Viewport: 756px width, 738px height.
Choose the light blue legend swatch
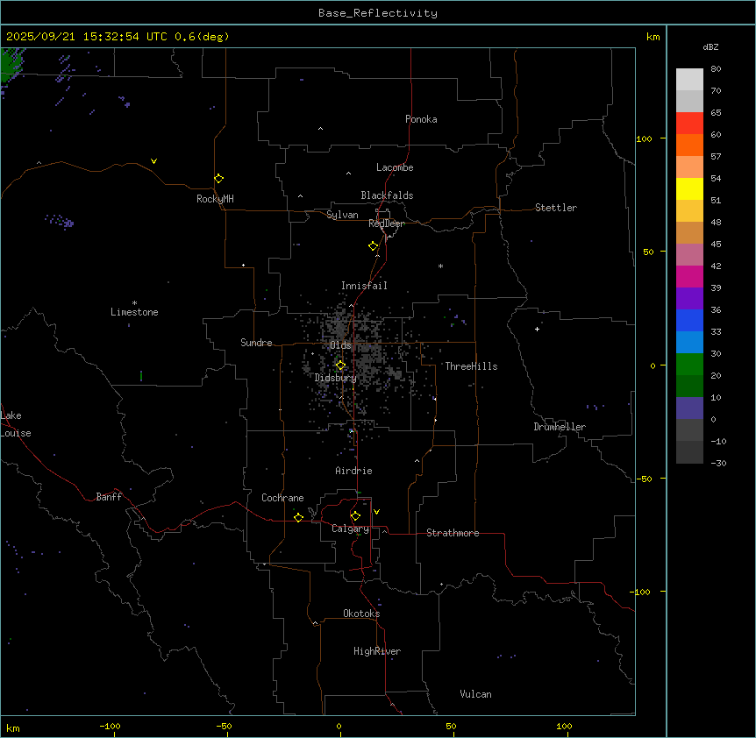click(689, 342)
